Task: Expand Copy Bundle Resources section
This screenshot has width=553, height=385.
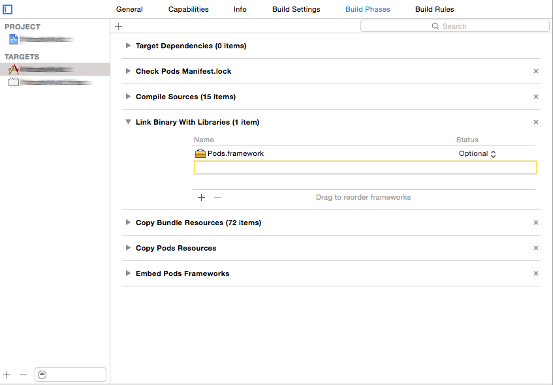Action: click(x=128, y=223)
